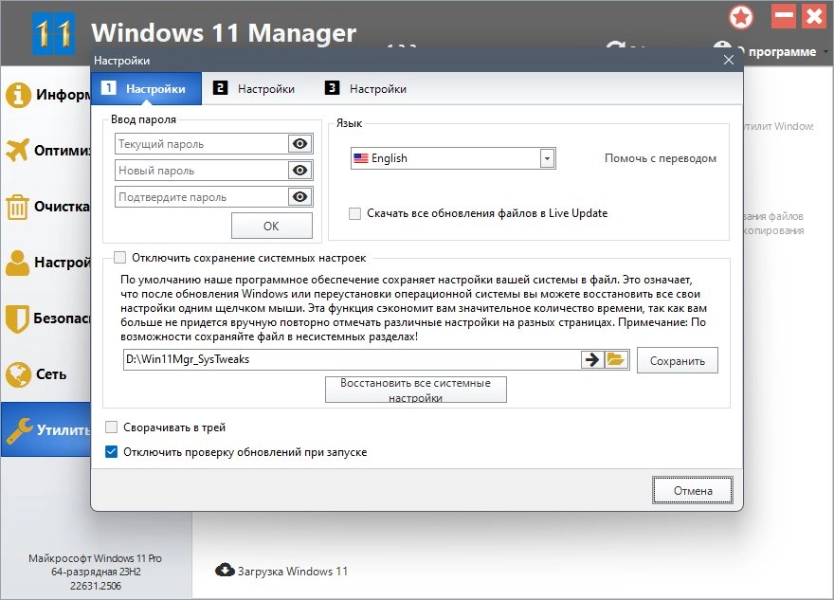Open the Информация sidebar info icon
The height and width of the screenshot is (600, 834).
pyautogui.click(x=18, y=95)
